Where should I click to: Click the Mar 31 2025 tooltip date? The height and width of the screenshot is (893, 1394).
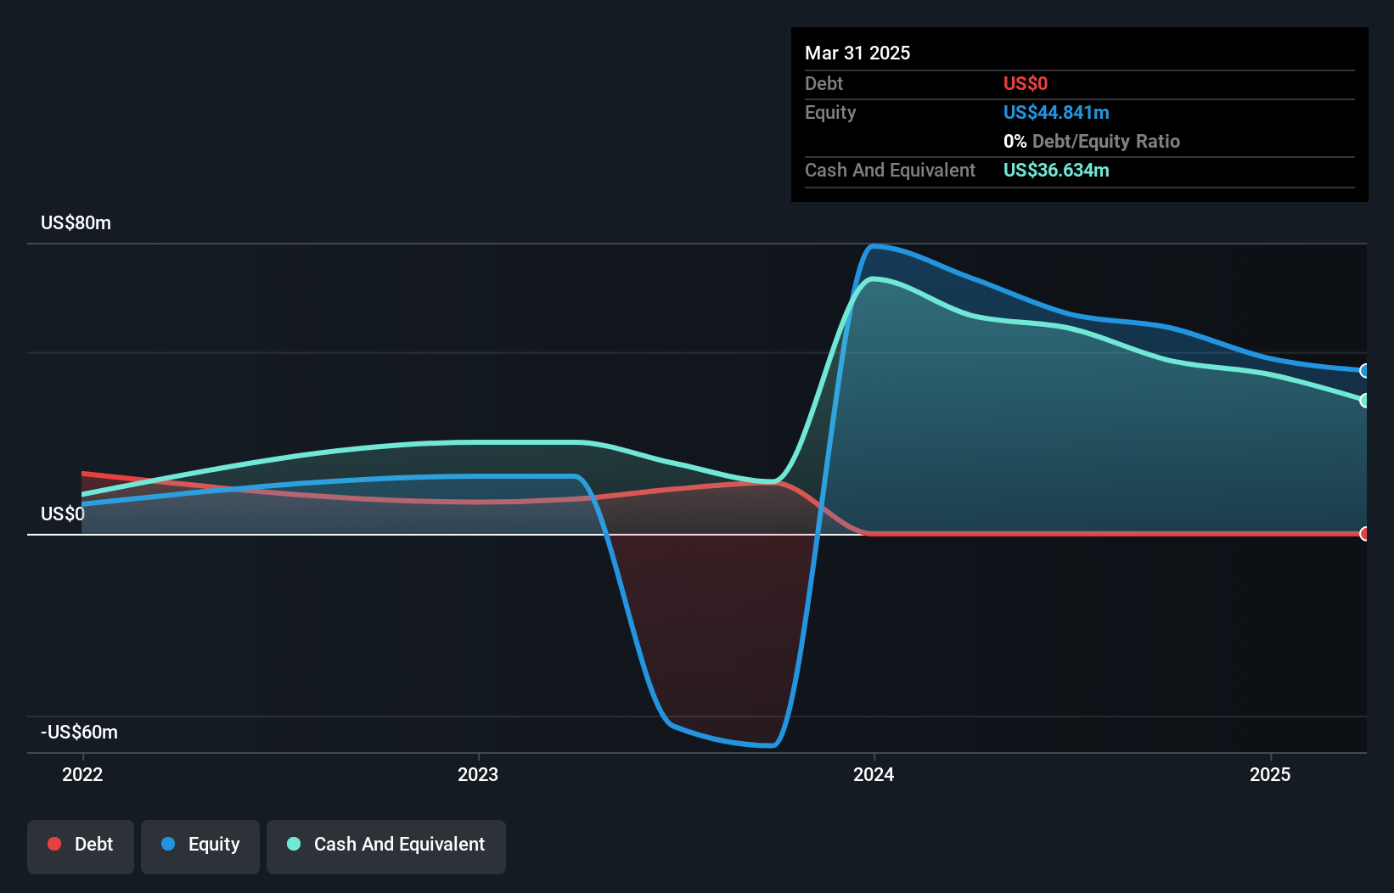tap(857, 53)
